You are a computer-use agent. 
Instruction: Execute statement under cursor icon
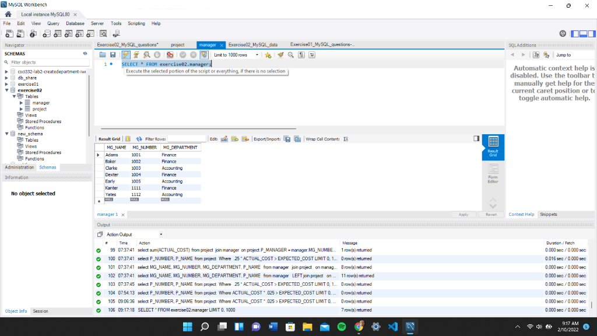point(136,55)
